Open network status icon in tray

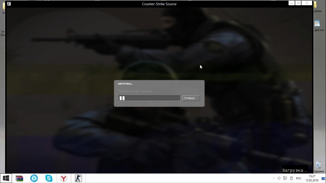click(x=284, y=178)
